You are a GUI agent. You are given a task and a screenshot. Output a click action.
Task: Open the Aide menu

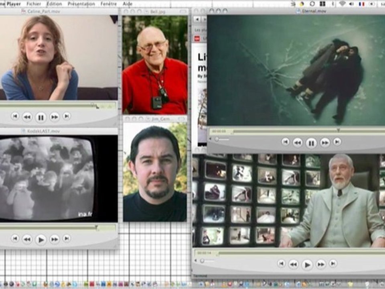point(128,4)
